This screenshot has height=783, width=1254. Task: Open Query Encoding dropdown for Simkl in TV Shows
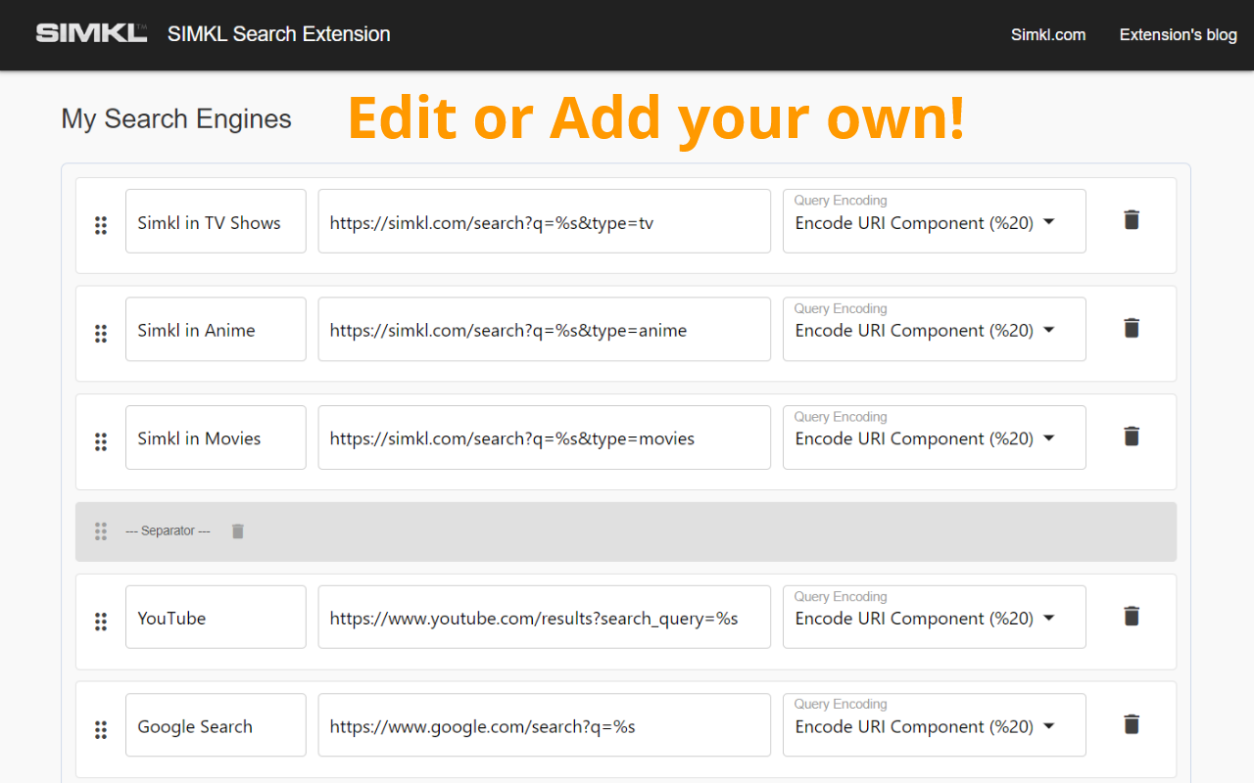click(1049, 222)
